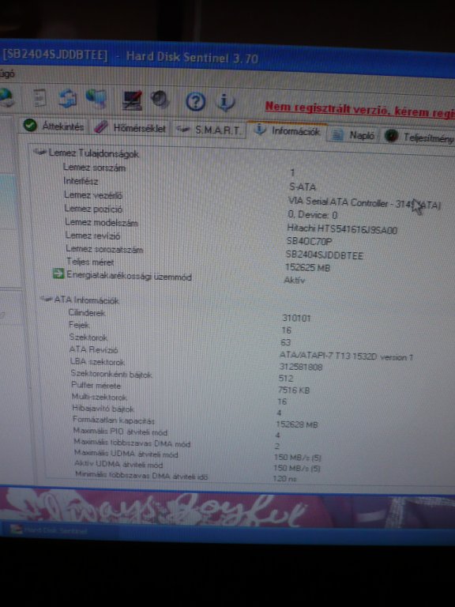Click the VIA Serial ATA Controller value
The width and height of the screenshot is (455, 607).
tap(364, 203)
